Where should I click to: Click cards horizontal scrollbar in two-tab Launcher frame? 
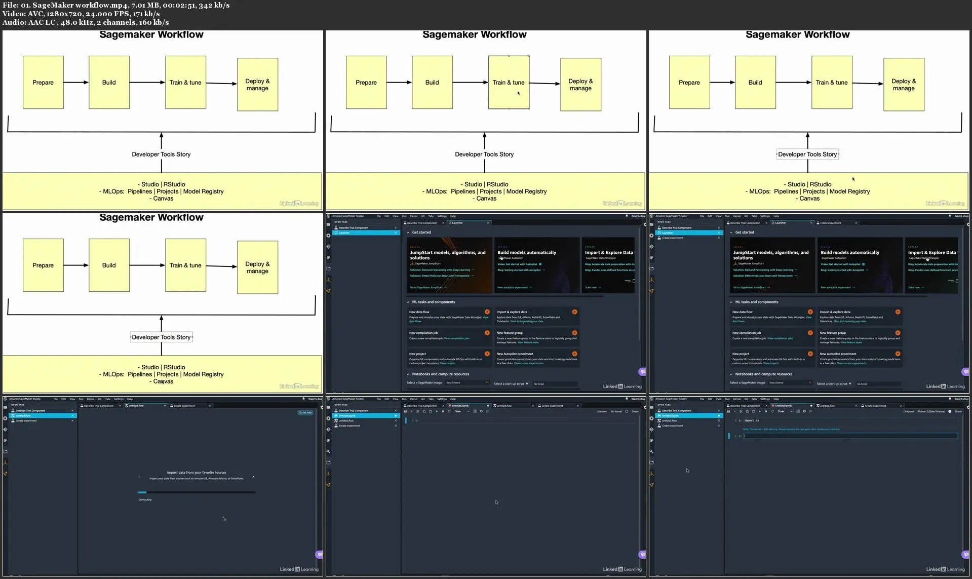505,296
